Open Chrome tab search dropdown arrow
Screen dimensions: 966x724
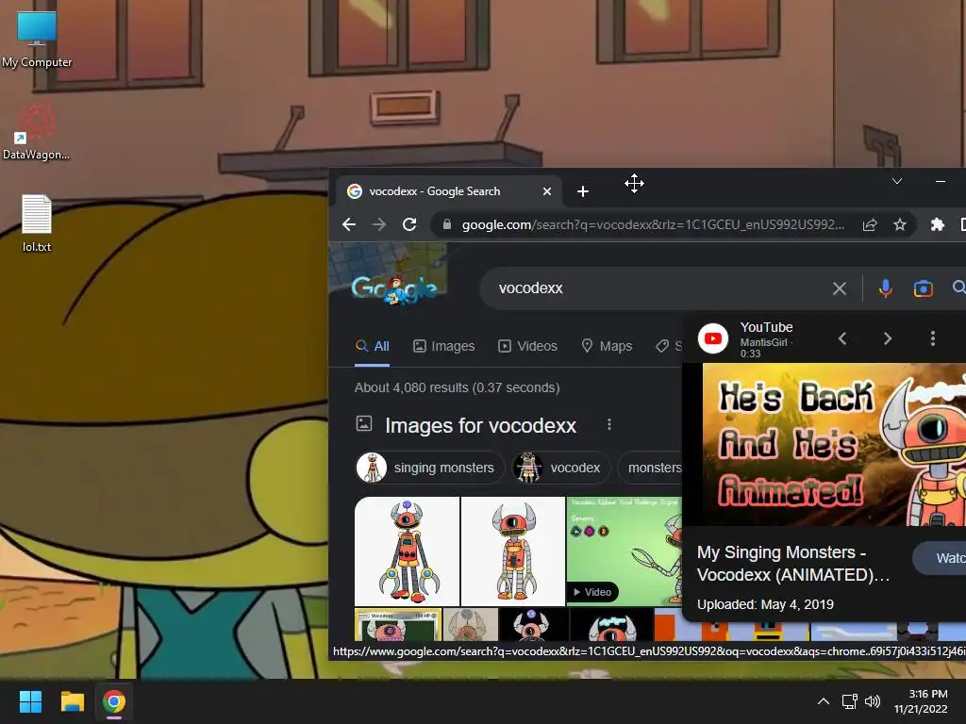click(x=897, y=181)
